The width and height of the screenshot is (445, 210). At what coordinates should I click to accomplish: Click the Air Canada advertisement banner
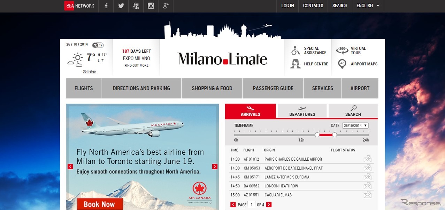[143, 157]
